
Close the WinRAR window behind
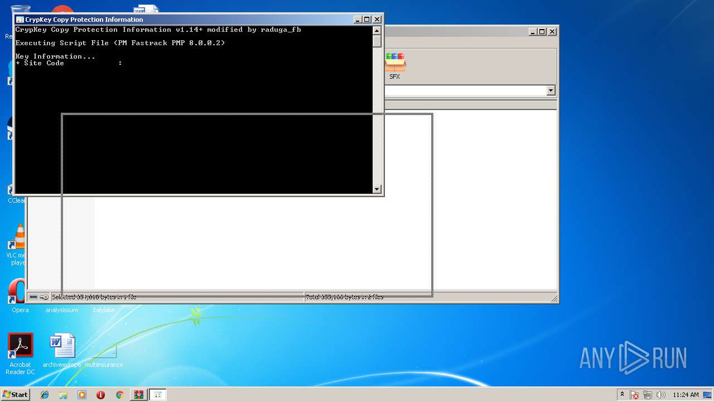coord(552,32)
